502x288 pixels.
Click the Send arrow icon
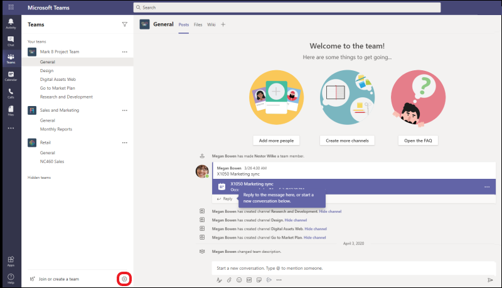pyautogui.click(x=490, y=280)
